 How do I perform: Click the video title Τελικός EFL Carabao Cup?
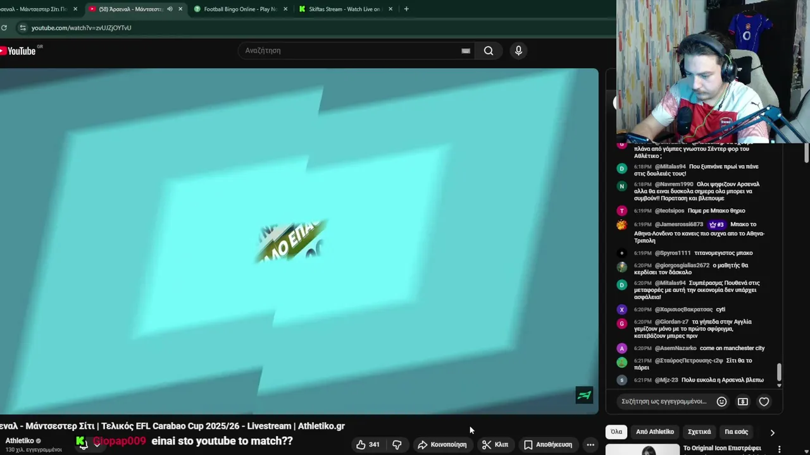tap(171, 426)
